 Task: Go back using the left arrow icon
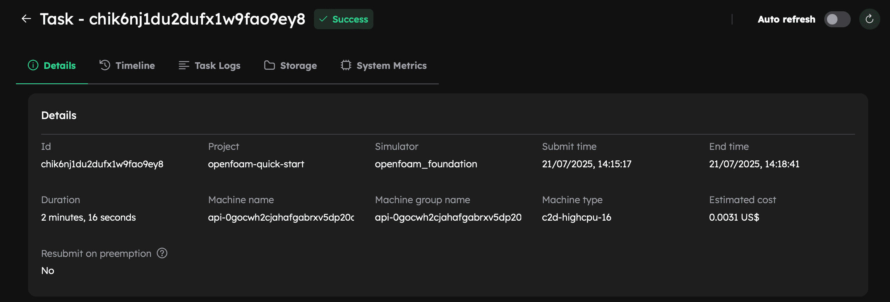26,19
